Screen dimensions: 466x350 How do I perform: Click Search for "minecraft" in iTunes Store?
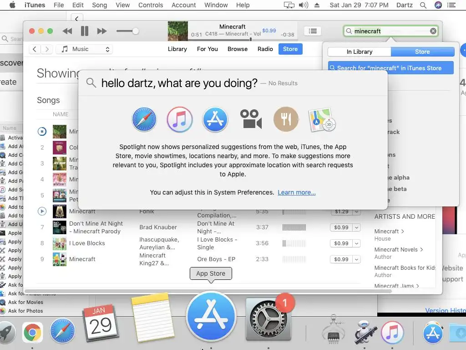391,68
